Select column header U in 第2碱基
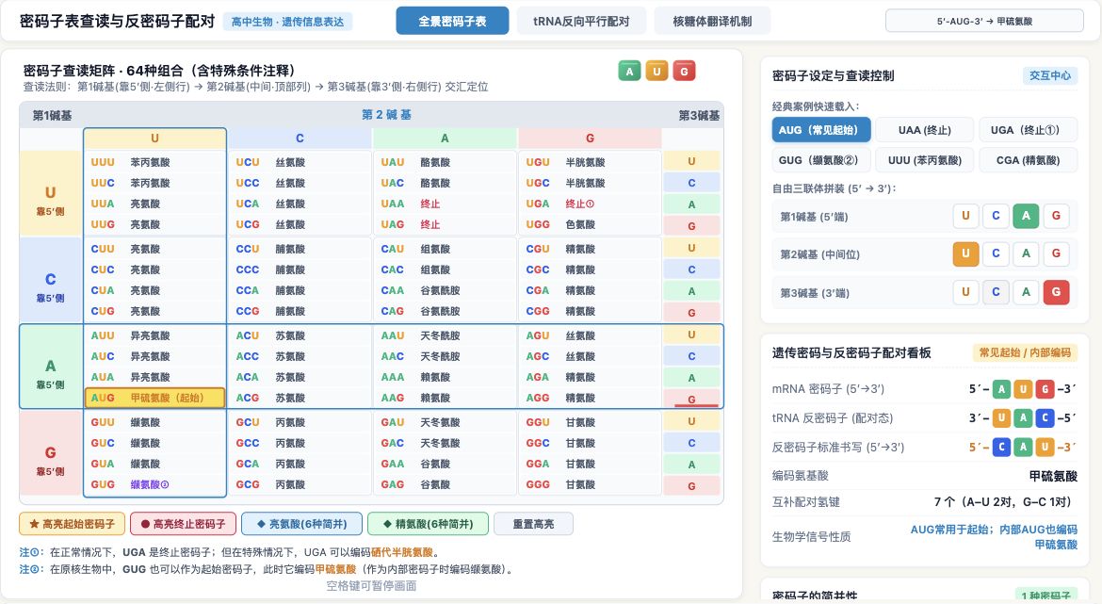The height and width of the screenshot is (604, 1102). click(154, 139)
